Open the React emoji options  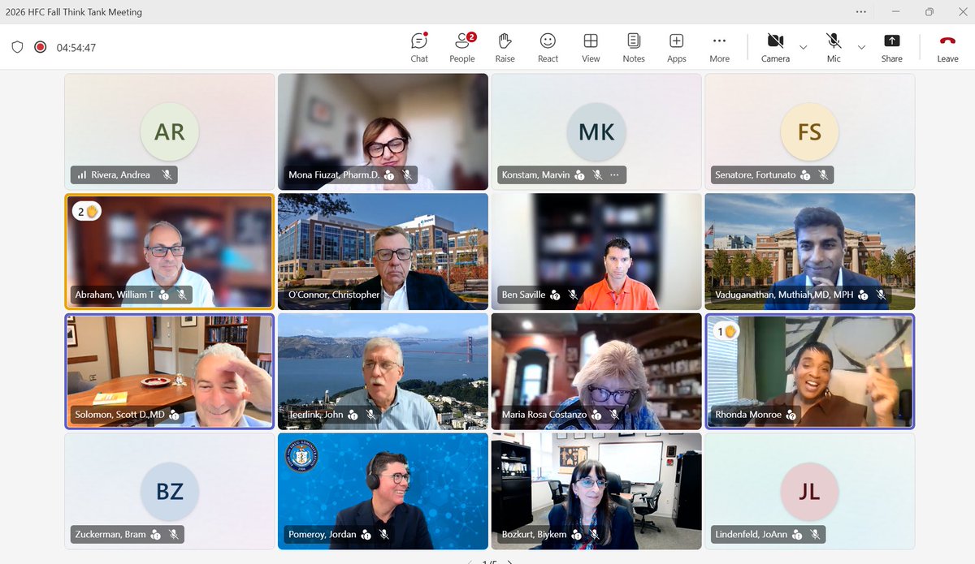click(x=548, y=47)
